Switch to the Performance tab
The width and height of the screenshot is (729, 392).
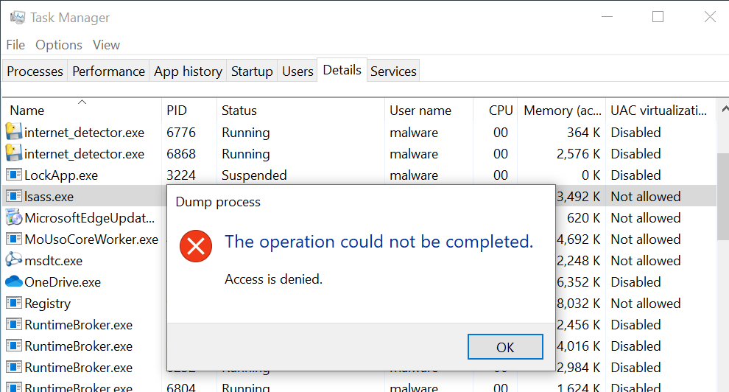(108, 71)
